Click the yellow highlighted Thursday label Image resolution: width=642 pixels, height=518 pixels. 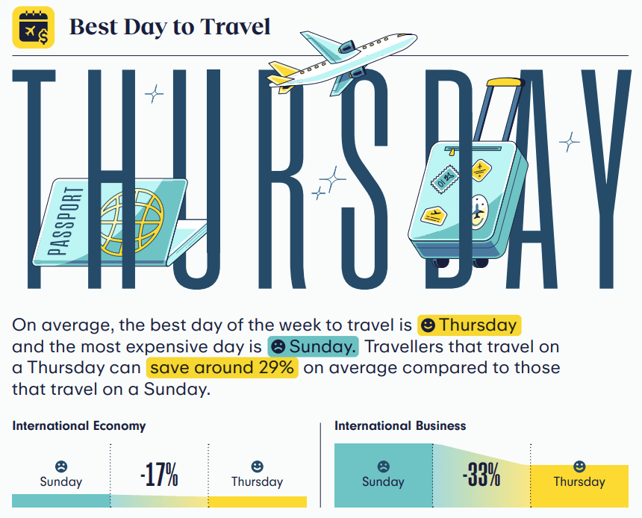(x=470, y=325)
